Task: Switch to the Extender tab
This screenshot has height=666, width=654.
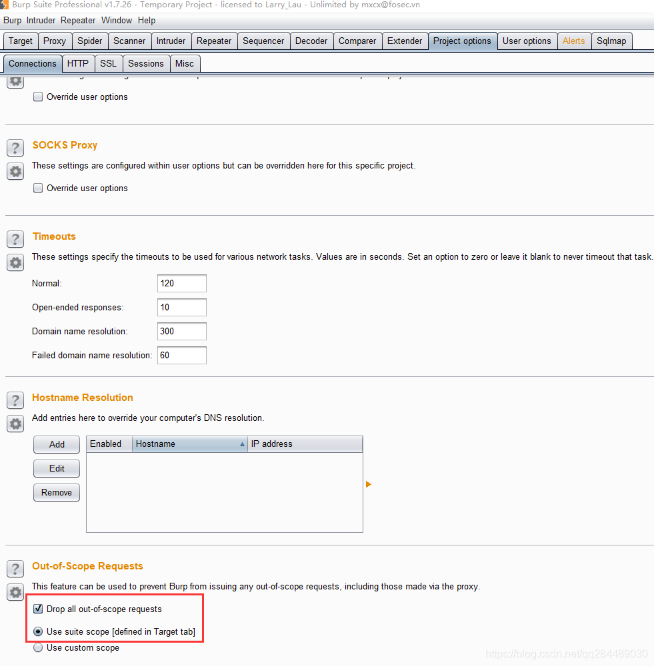Action: pos(405,41)
